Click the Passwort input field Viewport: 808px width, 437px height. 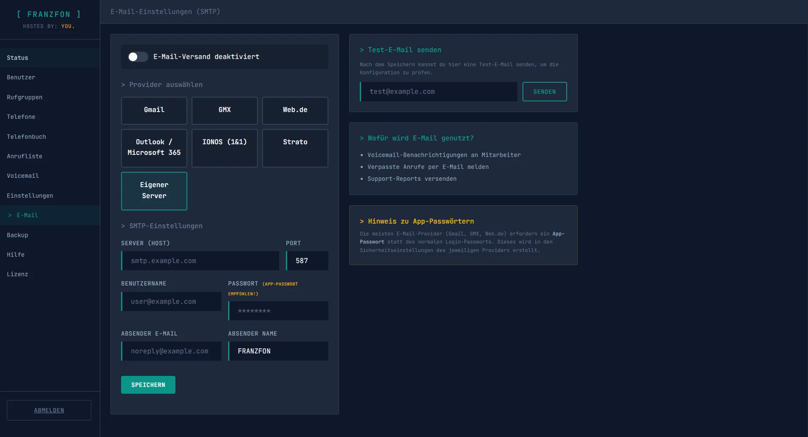point(278,311)
